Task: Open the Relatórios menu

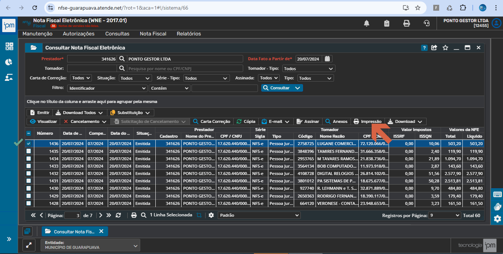Action: coord(189,34)
